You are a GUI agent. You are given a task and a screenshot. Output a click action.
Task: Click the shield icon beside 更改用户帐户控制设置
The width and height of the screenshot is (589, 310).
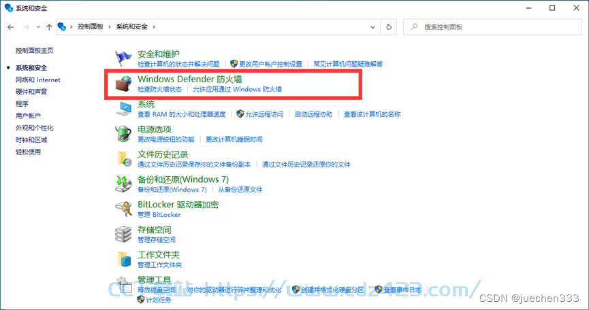point(234,64)
